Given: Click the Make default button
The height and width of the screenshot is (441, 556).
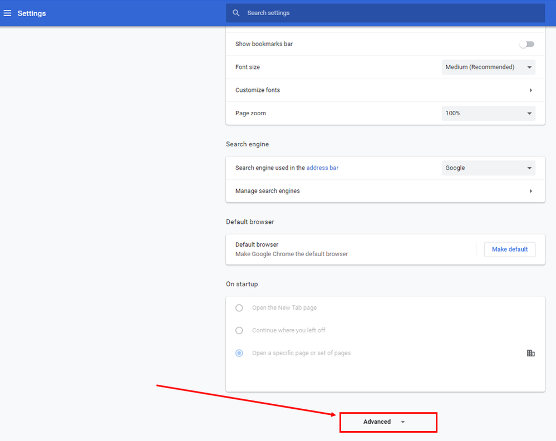Looking at the screenshot, I should tap(509, 249).
